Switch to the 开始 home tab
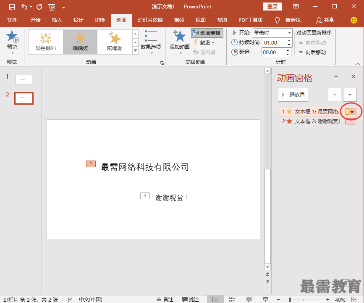Image resolution: width=364 pixels, height=303 pixels. (x=36, y=20)
